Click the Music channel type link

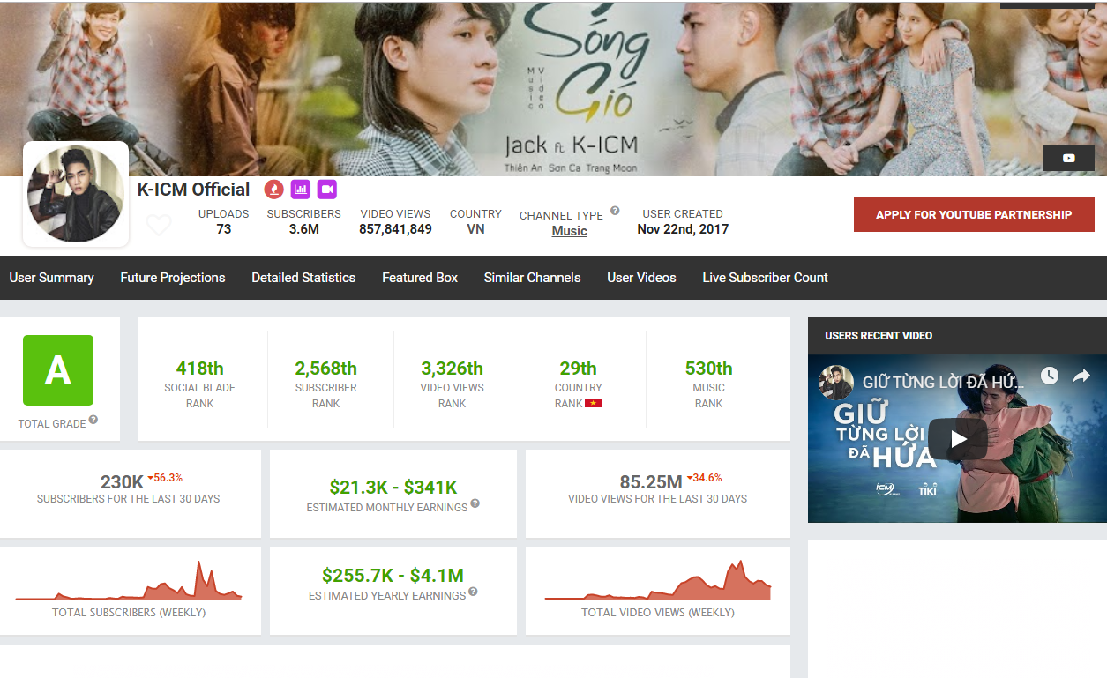(x=569, y=231)
